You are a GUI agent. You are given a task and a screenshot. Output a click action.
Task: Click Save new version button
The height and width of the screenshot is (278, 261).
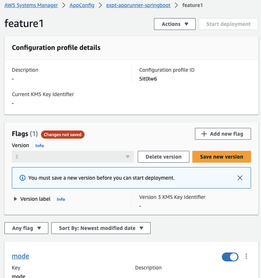[x=221, y=157]
